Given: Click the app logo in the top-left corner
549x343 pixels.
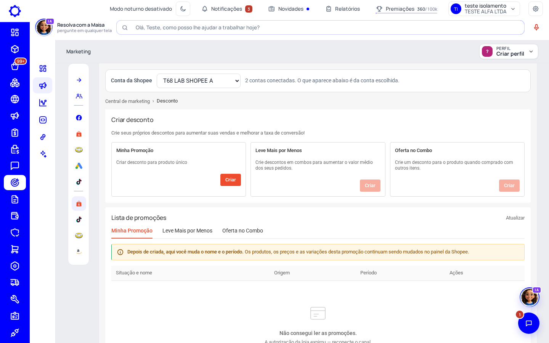Looking at the screenshot, I should click(x=15, y=11).
